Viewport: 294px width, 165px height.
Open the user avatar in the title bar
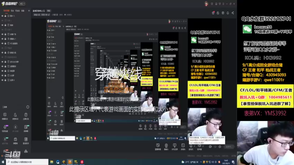click(206, 4)
